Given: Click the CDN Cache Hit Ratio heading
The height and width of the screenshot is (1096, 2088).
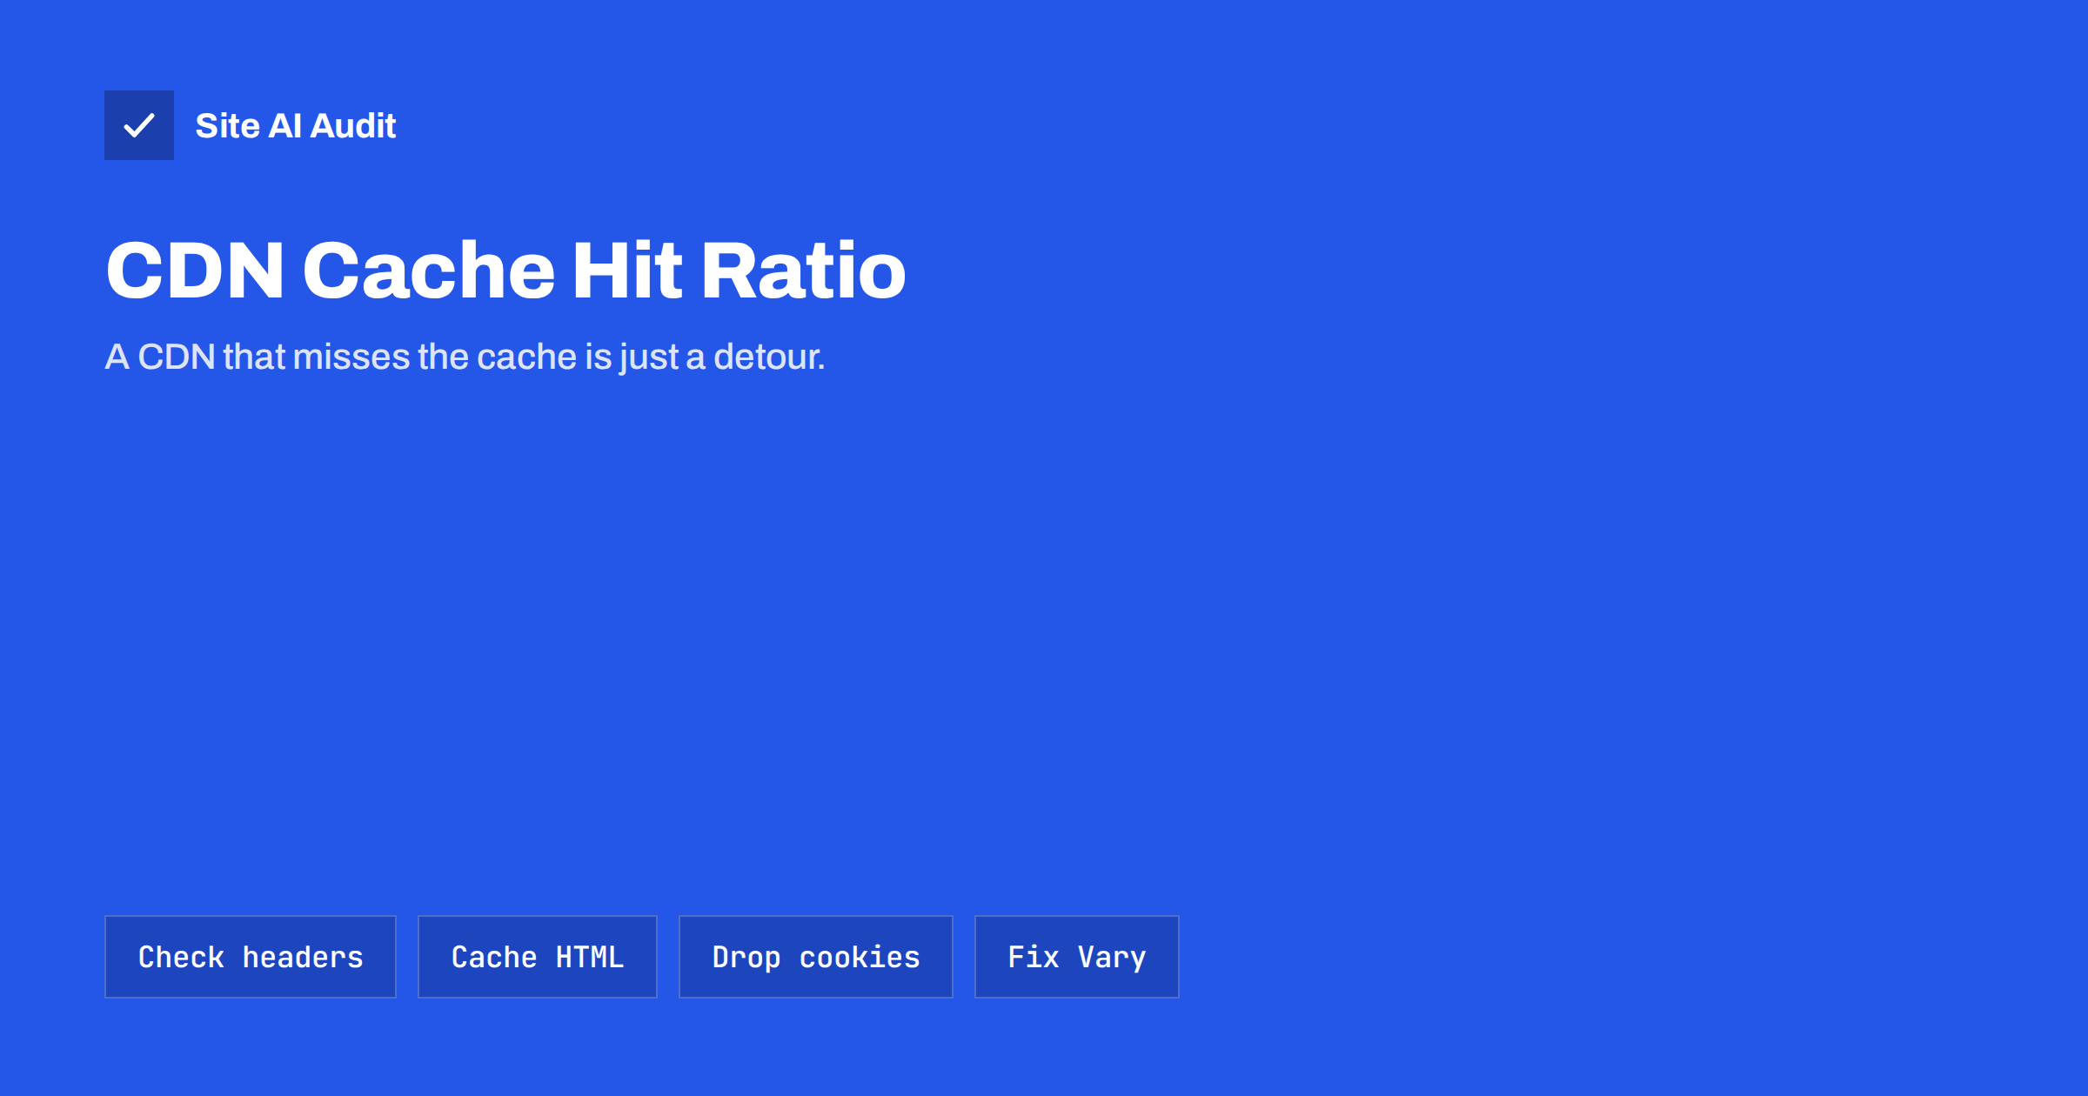Looking at the screenshot, I should pyautogui.click(x=505, y=271).
